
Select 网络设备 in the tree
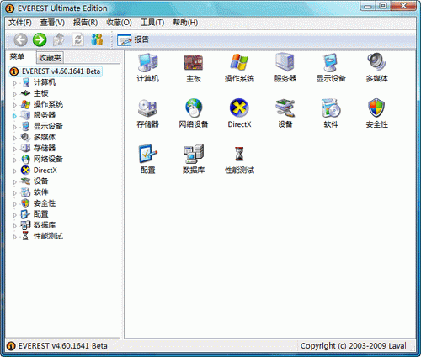pos(48,159)
